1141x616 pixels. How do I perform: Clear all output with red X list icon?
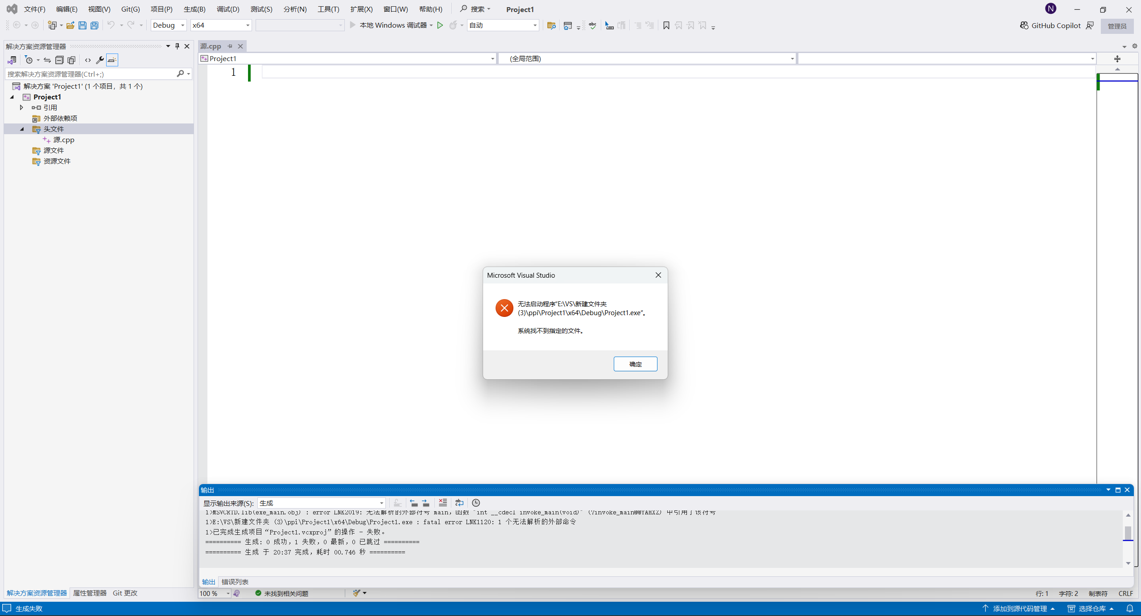442,503
